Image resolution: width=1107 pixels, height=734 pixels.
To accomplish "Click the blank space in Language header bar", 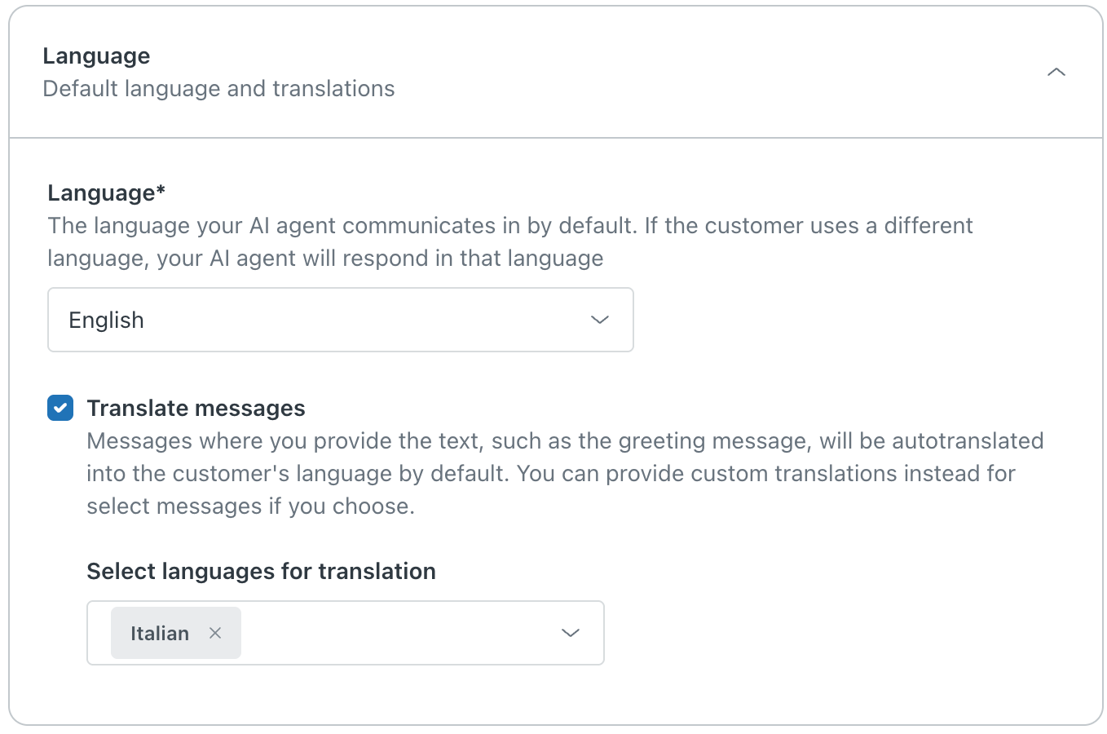I will click(x=693, y=73).
